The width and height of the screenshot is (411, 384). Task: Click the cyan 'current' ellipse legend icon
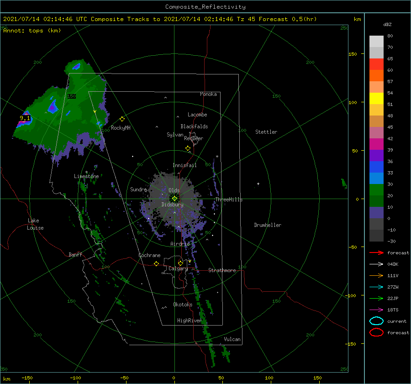376,321
